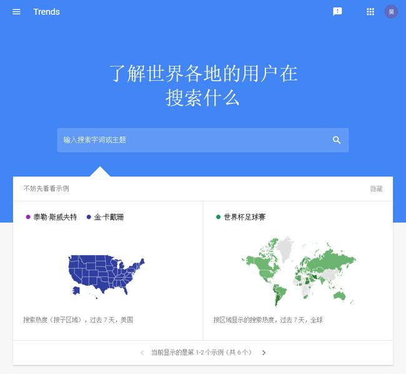Viewport: 406px width, 374px height.
Task: Click the 当前显示的是第 1-2 个示例 text
Action: pyautogui.click(x=202, y=353)
